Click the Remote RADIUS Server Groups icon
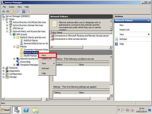Image resolution: width=152 pixels, height=114 pixels. 22,43
